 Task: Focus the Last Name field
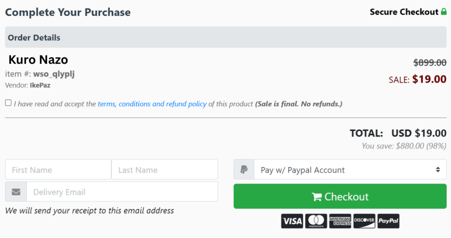pos(164,170)
